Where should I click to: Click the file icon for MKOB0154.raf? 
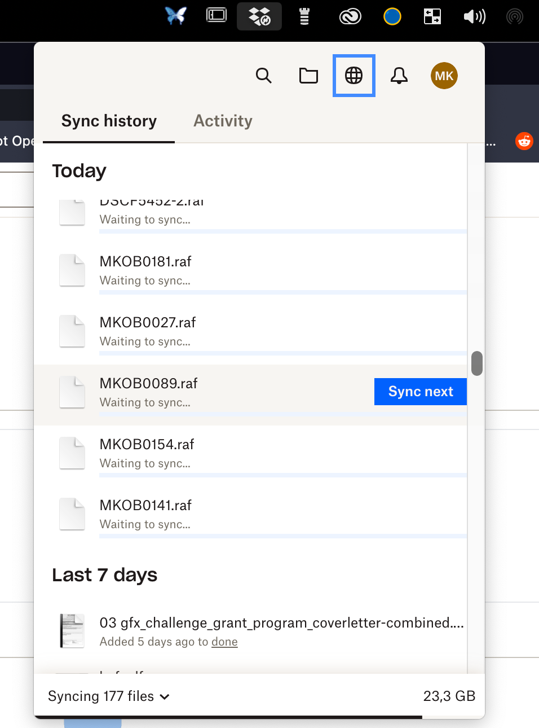click(72, 453)
